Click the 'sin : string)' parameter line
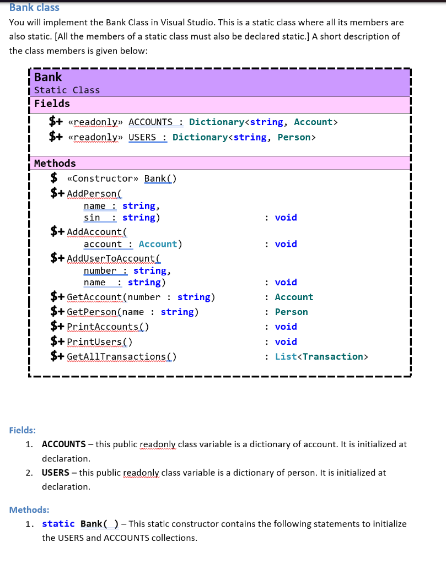Screen dimensions: 446x564 (x=122, y=218)
